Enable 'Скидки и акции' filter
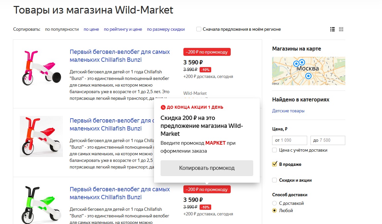Viewport: 382px width, 224px height. point(274,180)
